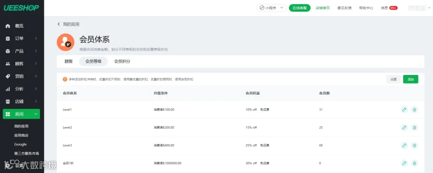Edit the Level3 membership row

[404, 145]
